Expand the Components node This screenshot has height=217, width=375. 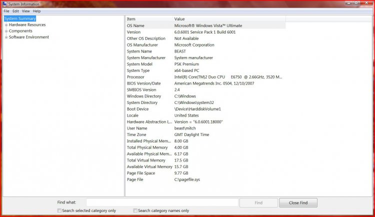[6, 31]
